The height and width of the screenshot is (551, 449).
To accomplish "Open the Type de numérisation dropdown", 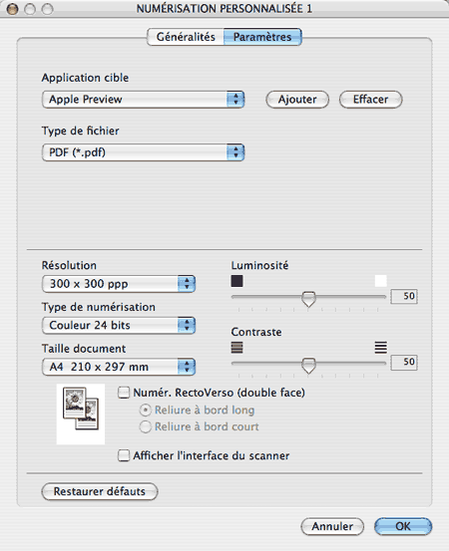I will coord(119,325).
